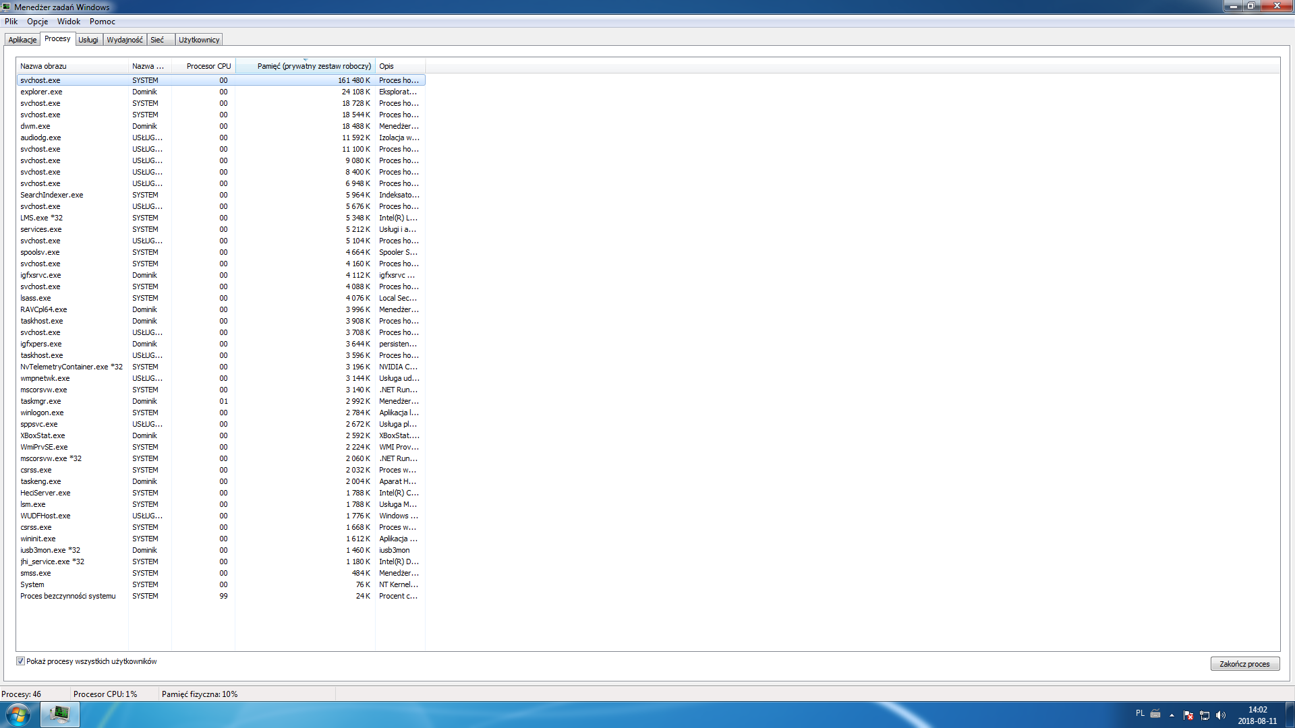Image resolution: width=1295 pixels, height=728 pixels.
Task: Select the LMS.exe *32 process
Action: pyautogui.click(x=221, y=218)
